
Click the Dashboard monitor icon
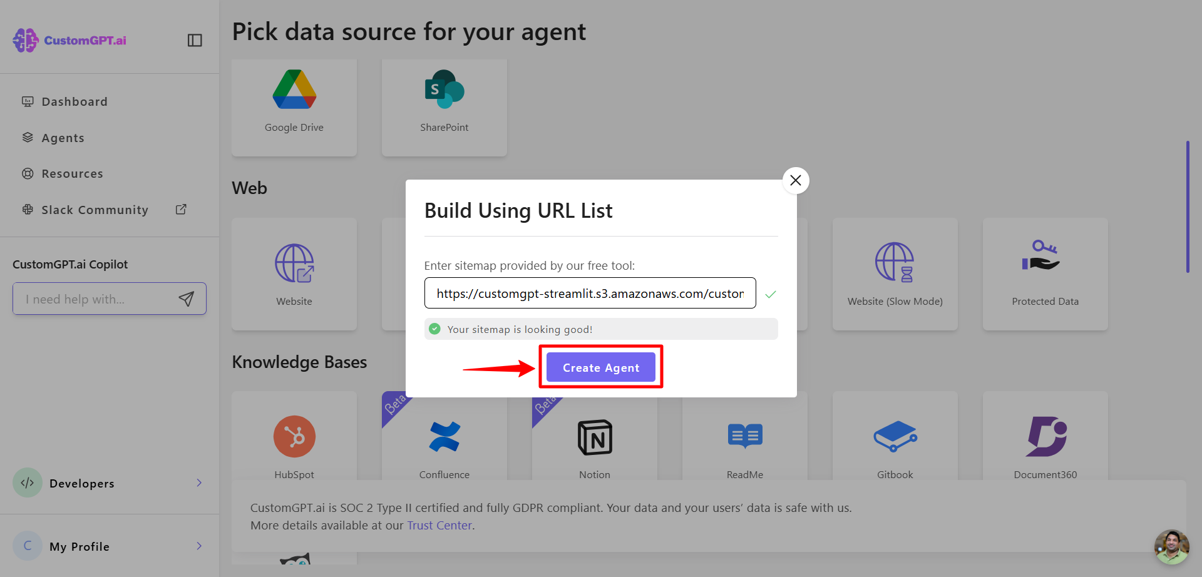point(28,101)
